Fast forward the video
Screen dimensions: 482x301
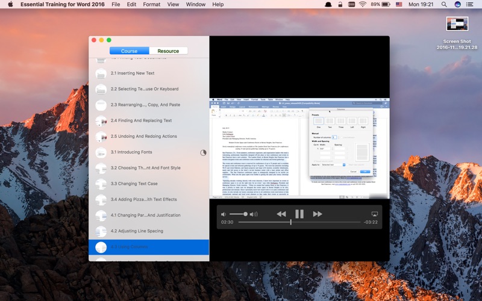tap(318, 214)
